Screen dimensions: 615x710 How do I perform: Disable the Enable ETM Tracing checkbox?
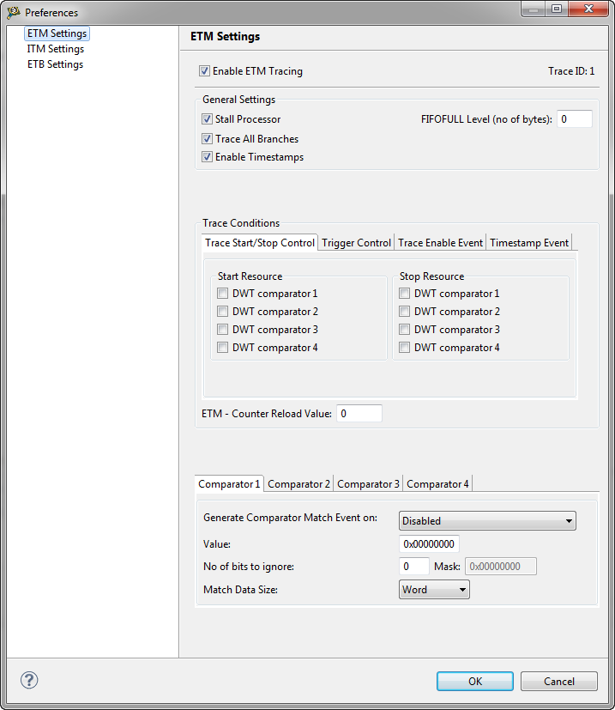pyautogui.click(x=205, y=71)
